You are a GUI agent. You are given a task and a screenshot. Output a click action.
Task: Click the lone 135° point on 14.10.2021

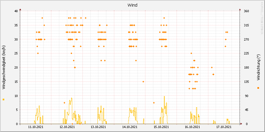pyautogui.click(x=143, y=82)
